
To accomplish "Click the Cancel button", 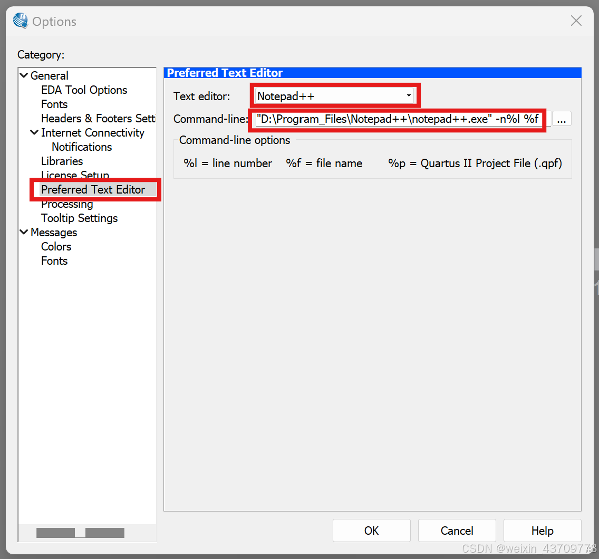I will click(x=457, y=531).
